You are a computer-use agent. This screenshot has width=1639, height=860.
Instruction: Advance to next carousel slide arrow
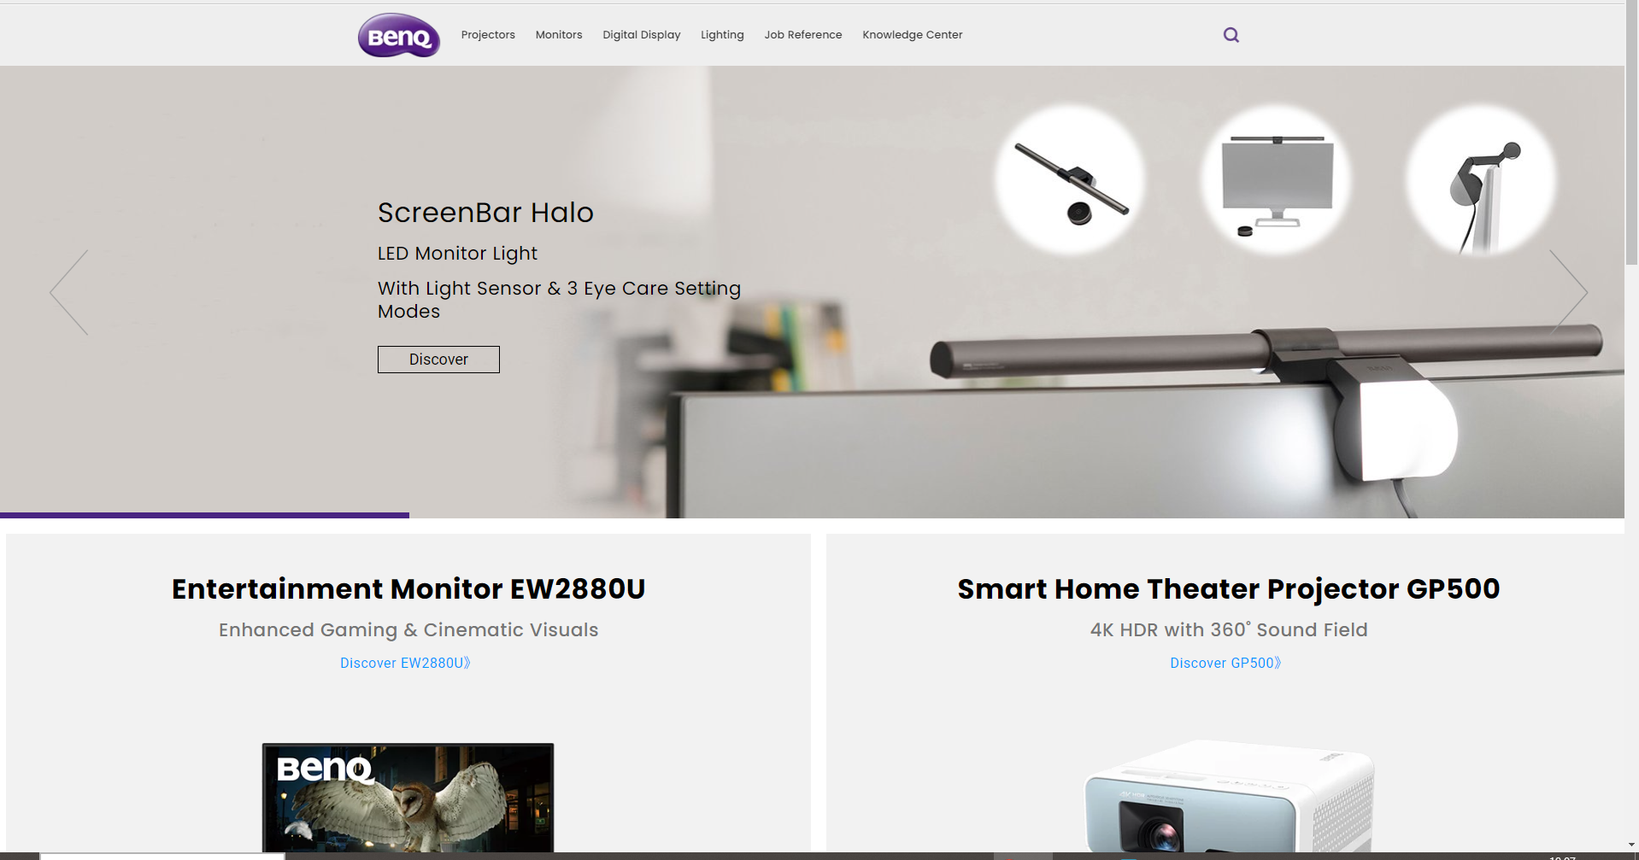(1568, 292)
